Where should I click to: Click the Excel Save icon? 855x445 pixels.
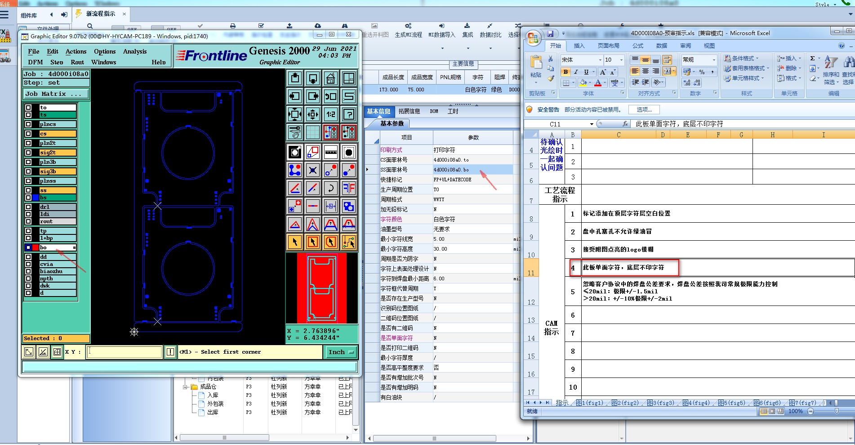click(550, 34)
